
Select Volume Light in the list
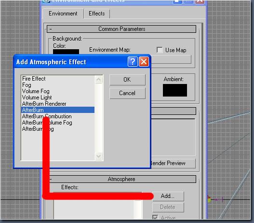(x=37, y=98)
